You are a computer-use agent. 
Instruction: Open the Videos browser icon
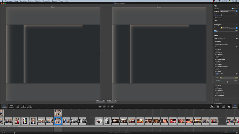(223, 106)
